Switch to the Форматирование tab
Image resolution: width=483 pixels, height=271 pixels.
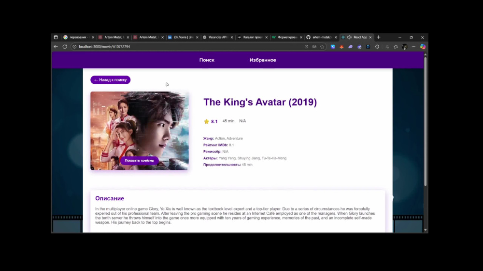(x=287, y=37)
